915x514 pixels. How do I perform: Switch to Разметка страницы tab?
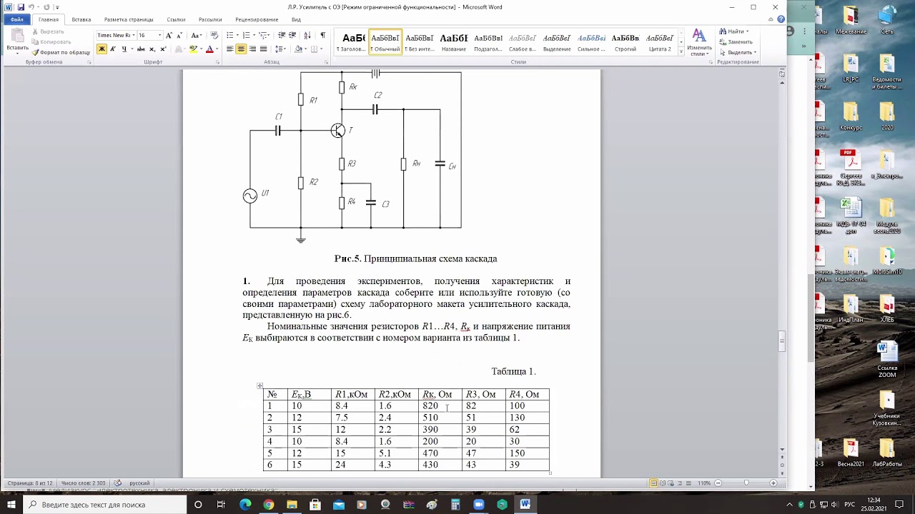click(x=129, y=20)
